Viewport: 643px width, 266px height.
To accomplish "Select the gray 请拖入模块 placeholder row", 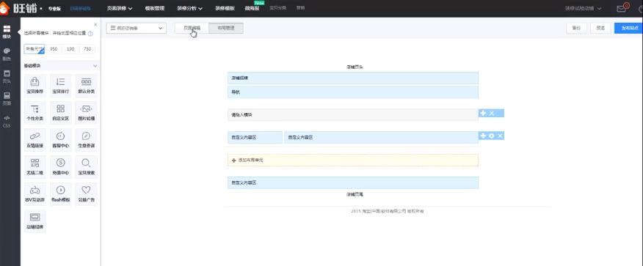I will click(x=352, y=115).
